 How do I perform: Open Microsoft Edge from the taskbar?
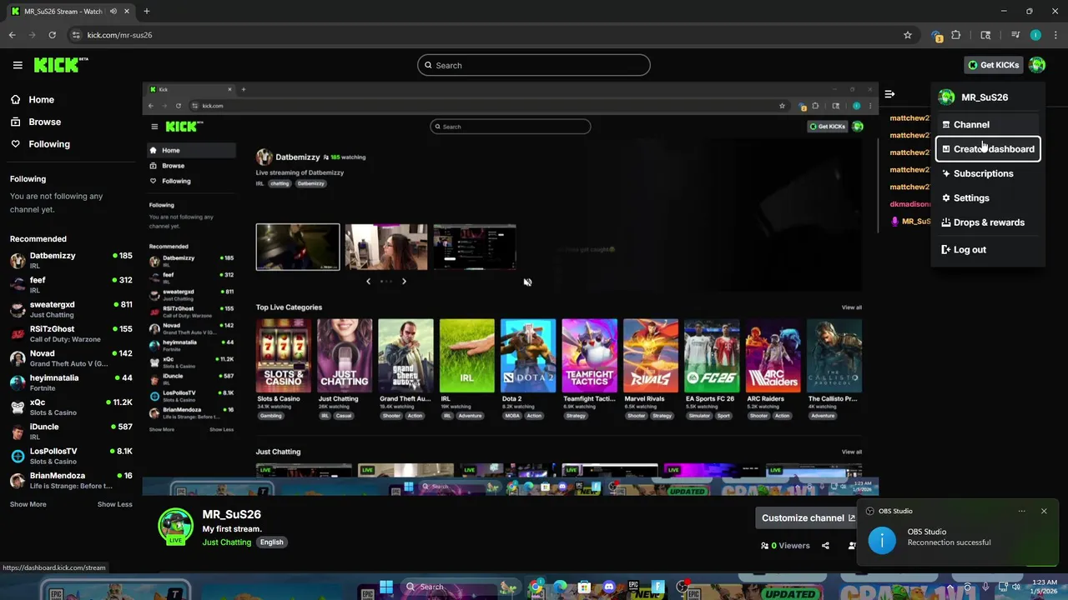(560, 587)
